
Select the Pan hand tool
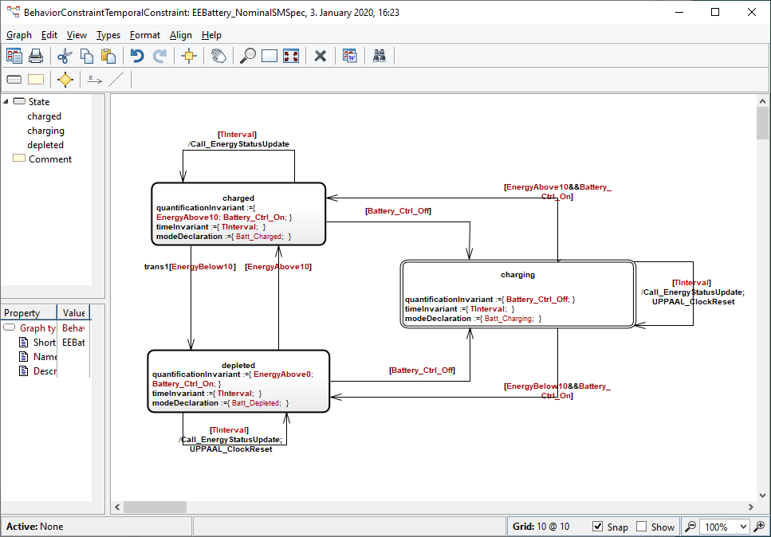point(218,56)
